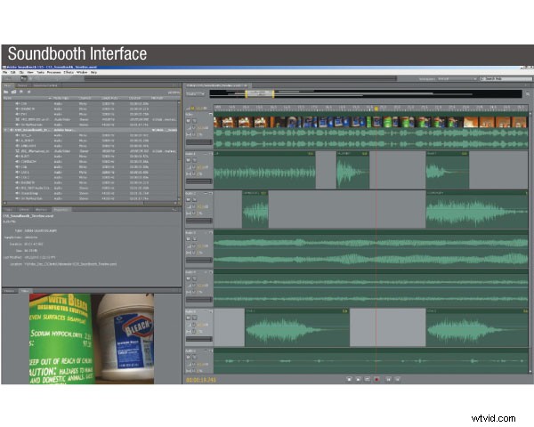Viewport: 534px width, 427px height.
Task: Click the fade icon on Audio 5 first clip
Action: click(x=344, y=311)
